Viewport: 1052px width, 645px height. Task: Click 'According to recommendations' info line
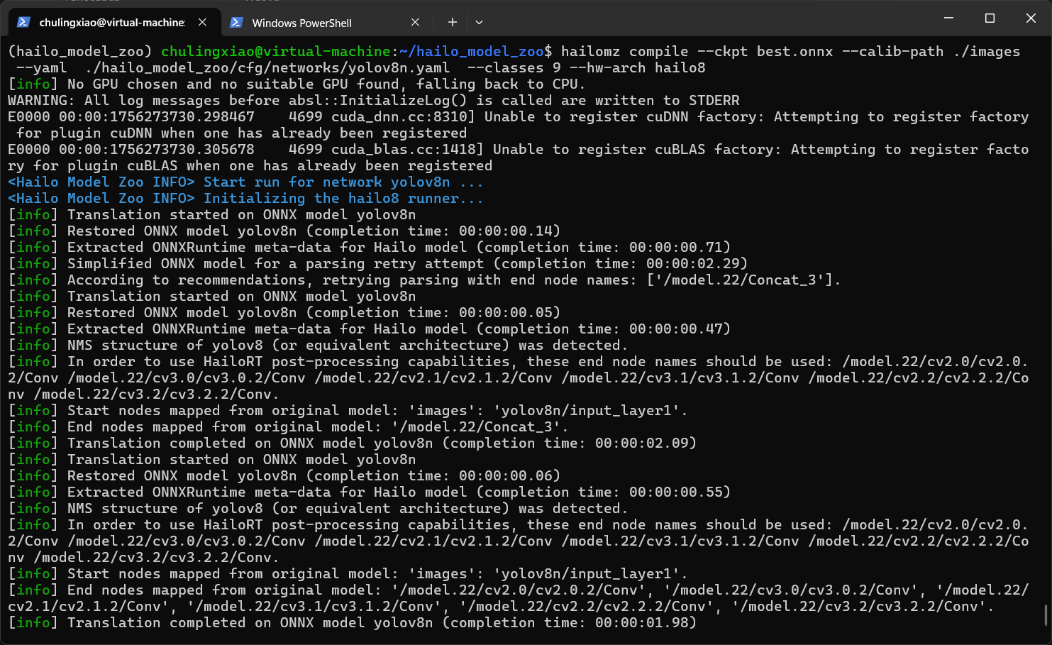424,280
